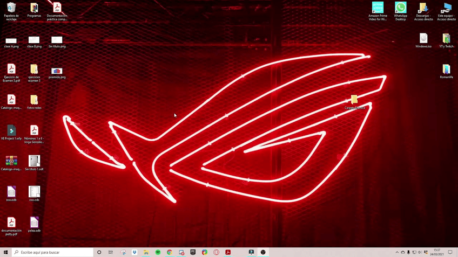
Task: Open Documentación práctica PDF on desktop
Action: [57, 11]
